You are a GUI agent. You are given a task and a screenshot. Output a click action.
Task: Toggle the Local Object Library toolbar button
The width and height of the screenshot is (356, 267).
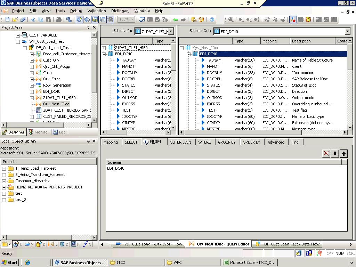(80, 19)
